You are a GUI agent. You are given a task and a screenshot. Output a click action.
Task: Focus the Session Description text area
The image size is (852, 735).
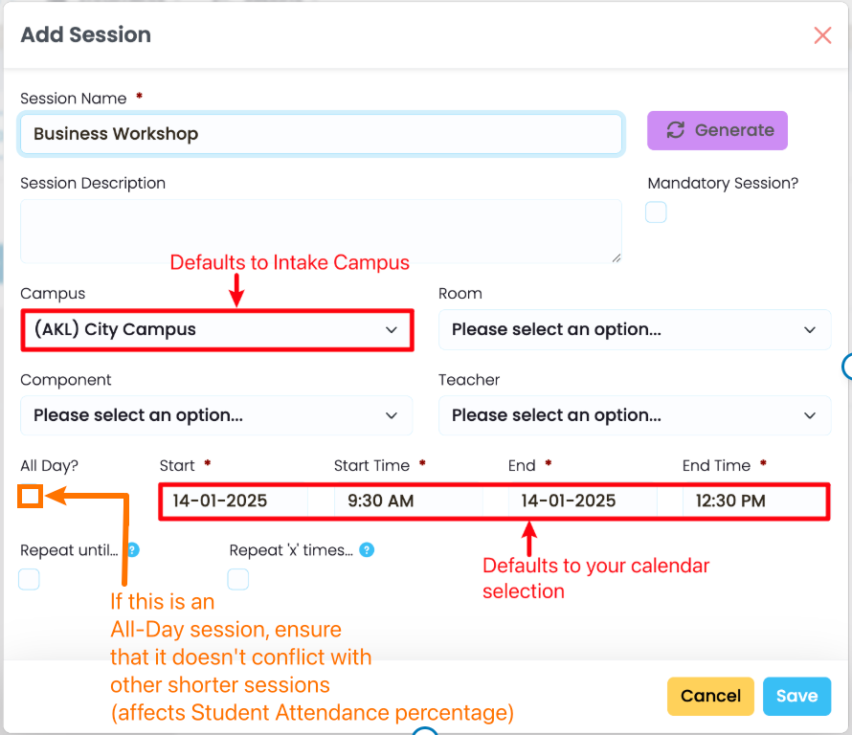coord(321,231)
